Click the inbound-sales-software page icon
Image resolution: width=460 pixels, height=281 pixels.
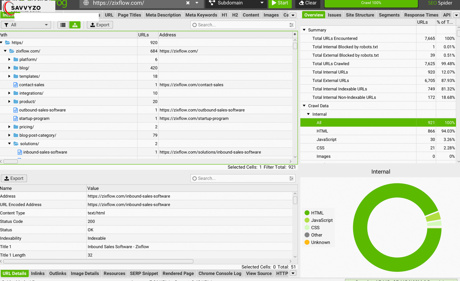(20, 152)
